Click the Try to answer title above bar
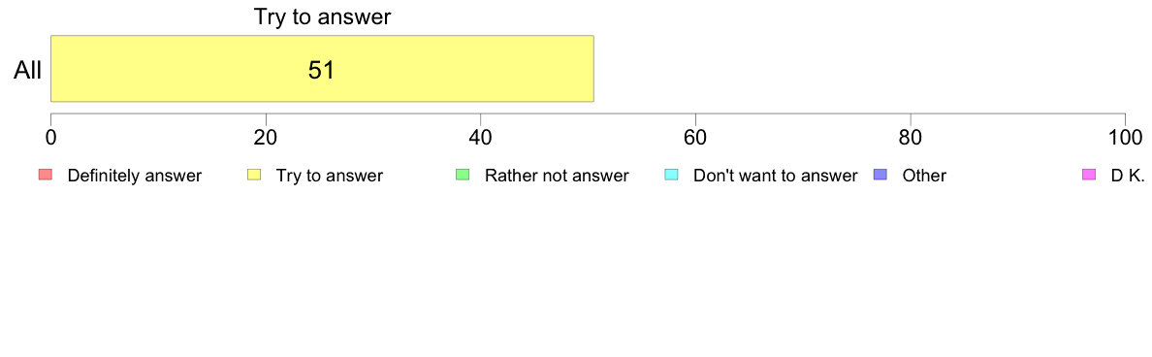 coord(322,16)
